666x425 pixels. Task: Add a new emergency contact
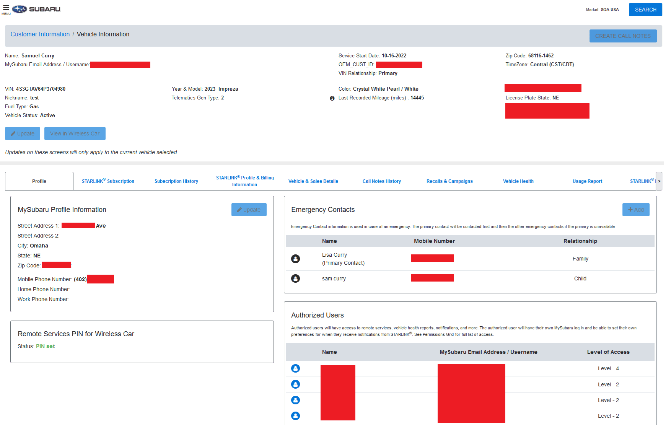coord(636,210)
